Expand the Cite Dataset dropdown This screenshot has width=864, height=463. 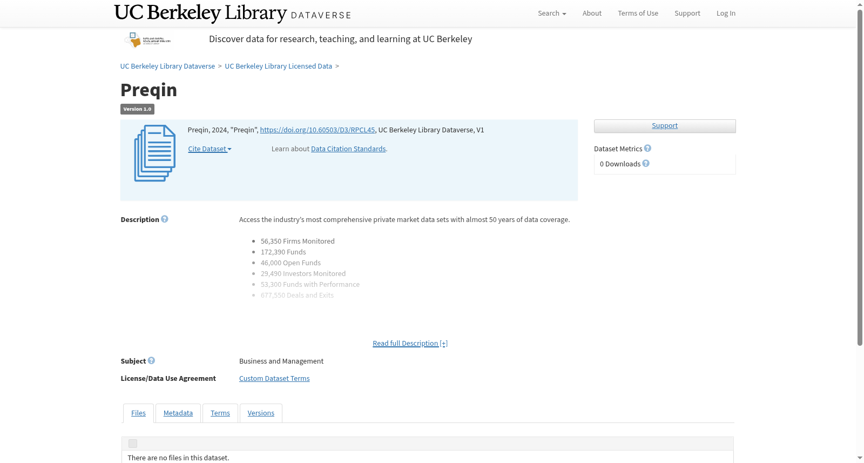(210, 149)
